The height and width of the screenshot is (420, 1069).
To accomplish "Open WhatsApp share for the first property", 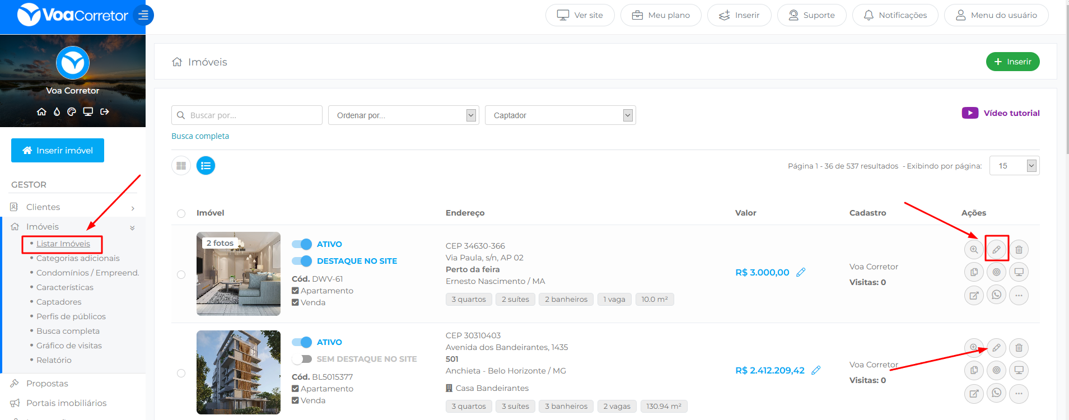I will tap(996, 295).
